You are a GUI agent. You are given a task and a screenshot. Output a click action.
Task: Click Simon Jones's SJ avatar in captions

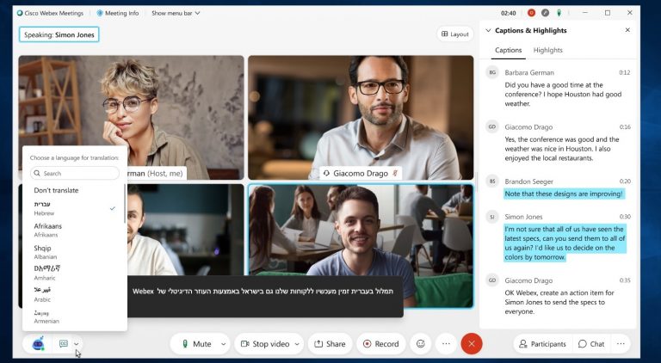click(x=492, y=217)
